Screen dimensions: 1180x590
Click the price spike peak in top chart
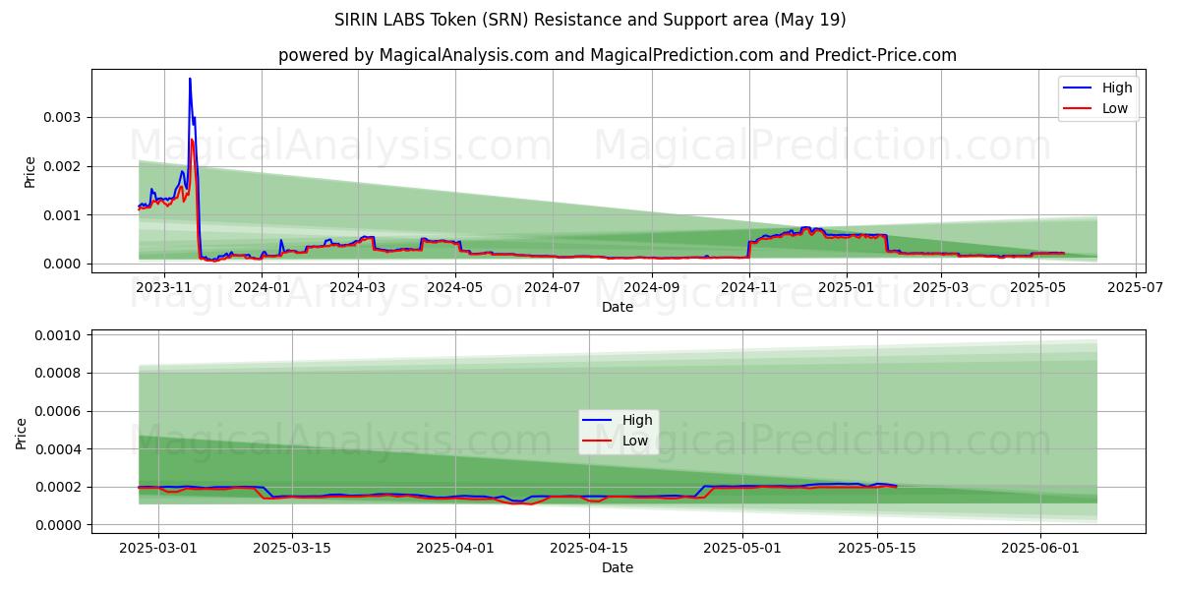[190, 79]
